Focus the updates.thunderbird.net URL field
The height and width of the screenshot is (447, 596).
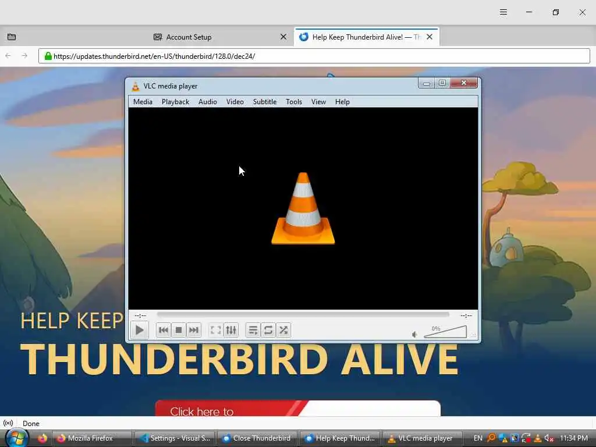pos(314,56)
